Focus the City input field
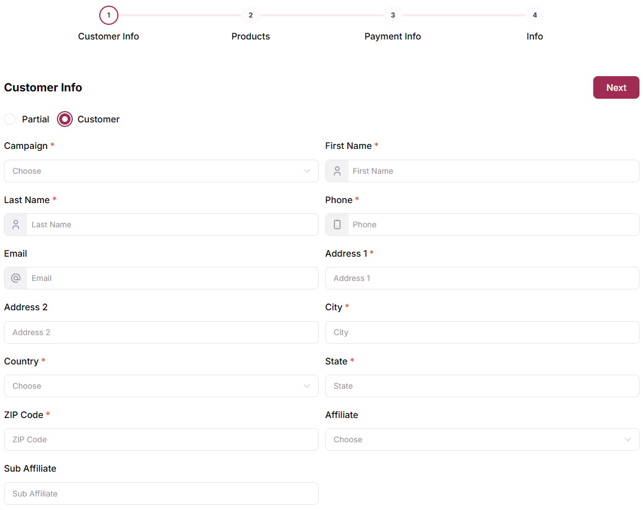644x510 pixels. pos(482,332)
